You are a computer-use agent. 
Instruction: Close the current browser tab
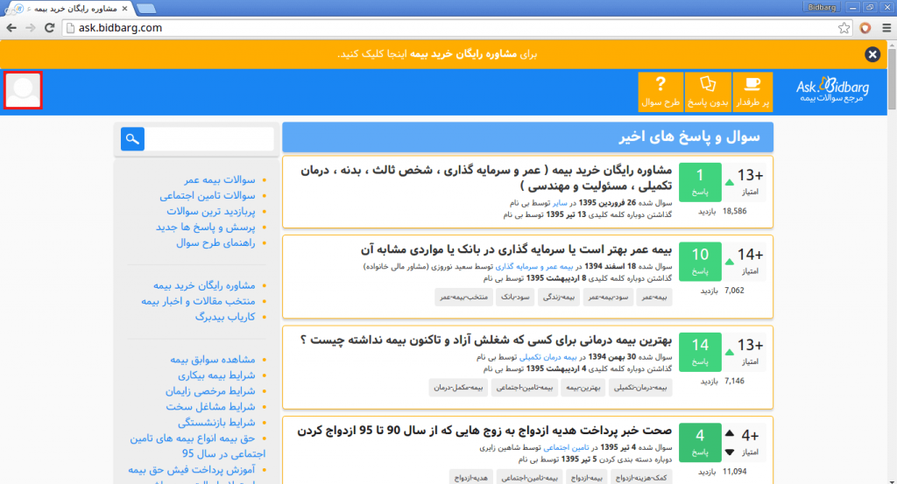click(x=124, y=9)
